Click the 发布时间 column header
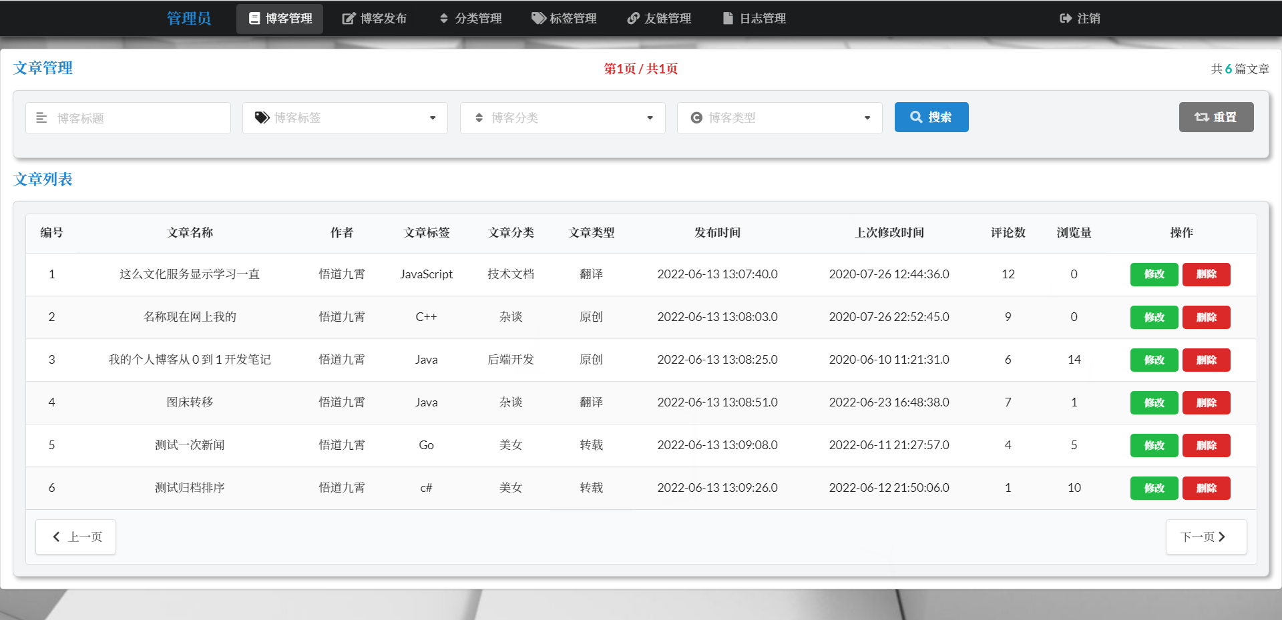The image size is (1282, 620). [717, 233]
